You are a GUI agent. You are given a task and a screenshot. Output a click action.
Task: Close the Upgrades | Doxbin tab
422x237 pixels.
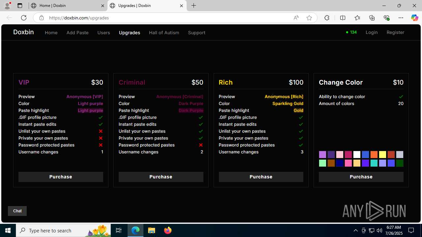tap(181, 6)
